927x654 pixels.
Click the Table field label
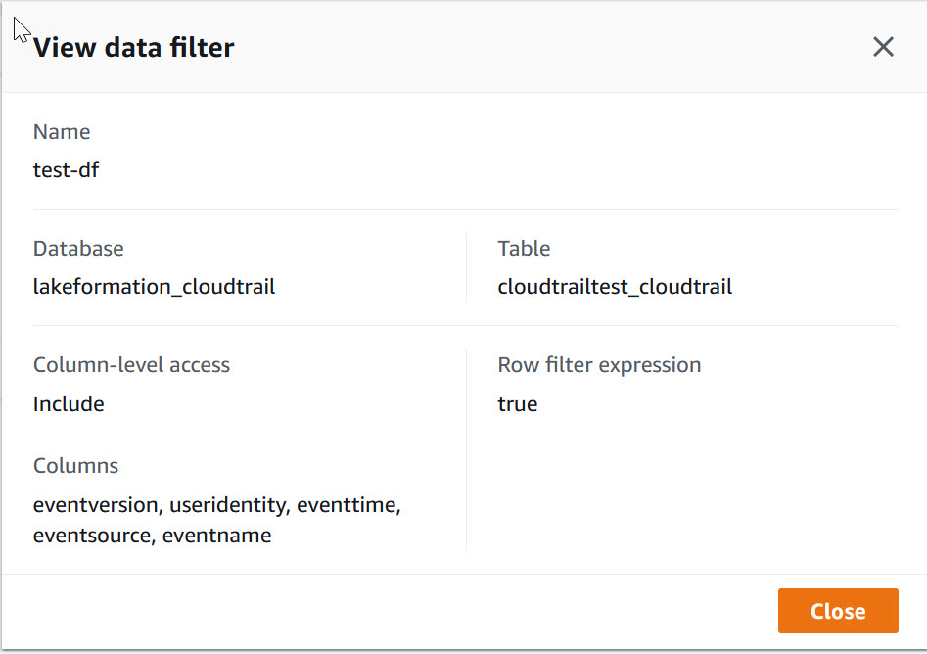pyautogui.click(x=524, y=249)
